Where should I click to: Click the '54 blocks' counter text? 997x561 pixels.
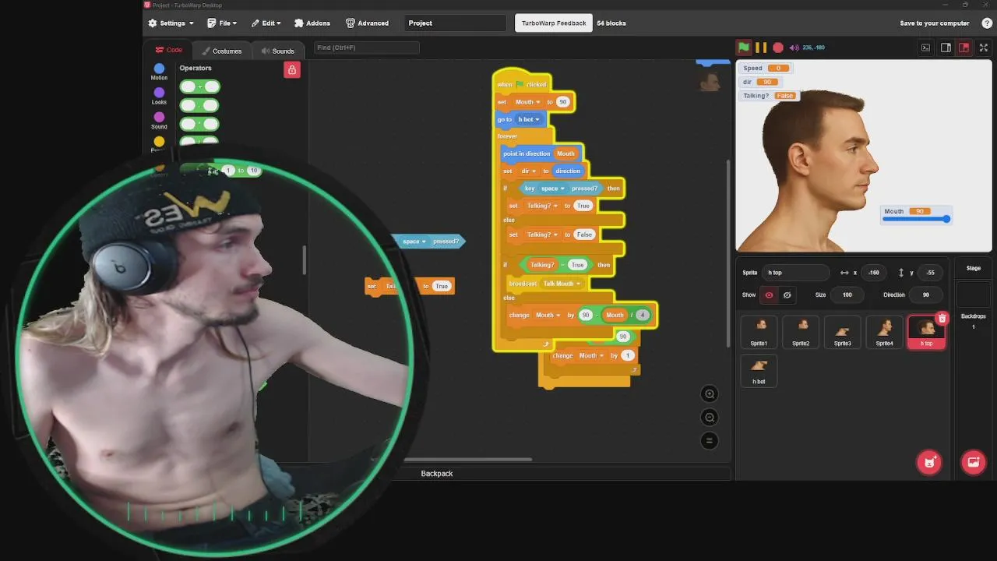click(x=611, y=23)
